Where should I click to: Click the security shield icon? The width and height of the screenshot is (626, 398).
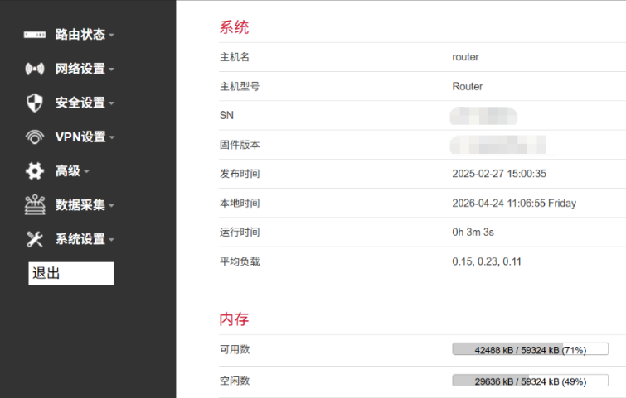coord(34,103)
